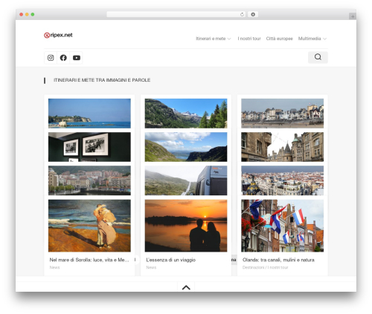
Task: Open the seaside headland coastal thumbnail
Action: [x=89, y=114]
